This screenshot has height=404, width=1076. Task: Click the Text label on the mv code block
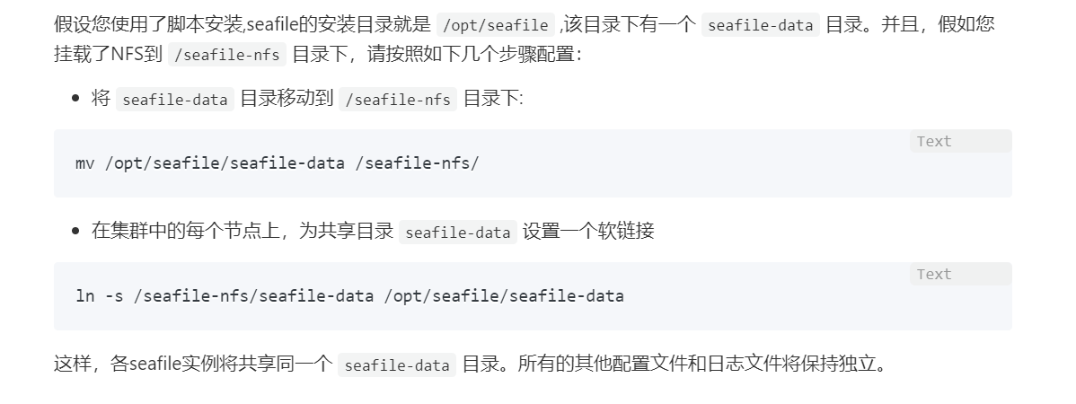934,141
